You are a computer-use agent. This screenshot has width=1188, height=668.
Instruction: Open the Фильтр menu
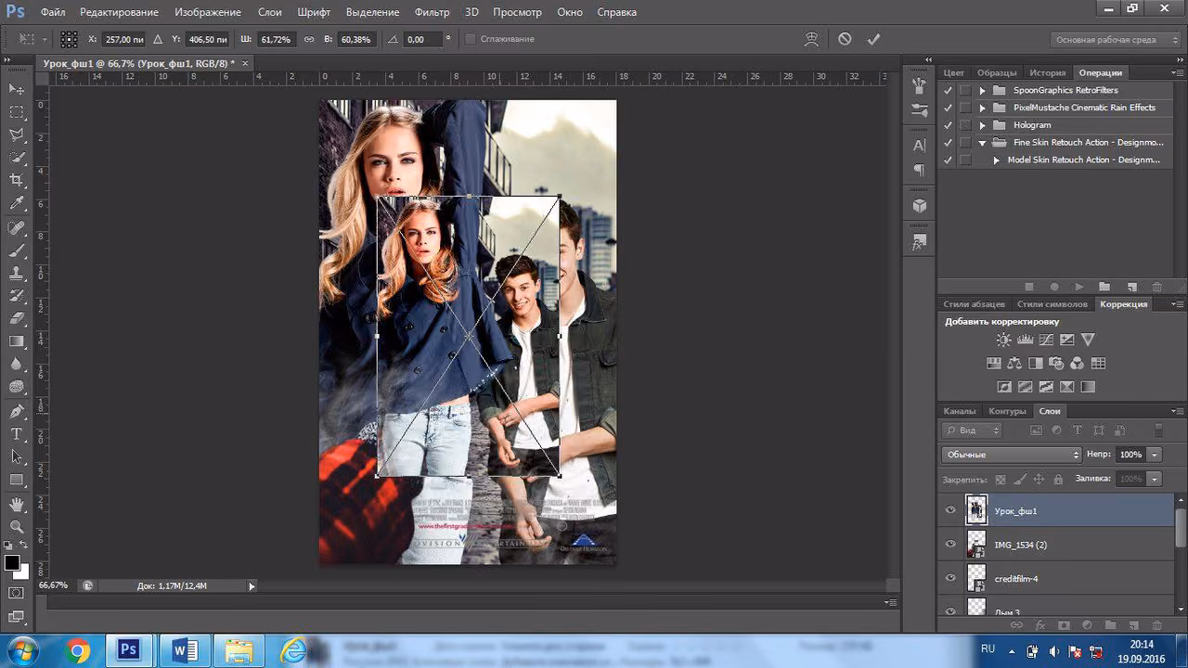click(x=433, y=13)
